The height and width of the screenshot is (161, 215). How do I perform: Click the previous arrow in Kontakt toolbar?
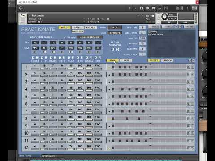(129, 8)
